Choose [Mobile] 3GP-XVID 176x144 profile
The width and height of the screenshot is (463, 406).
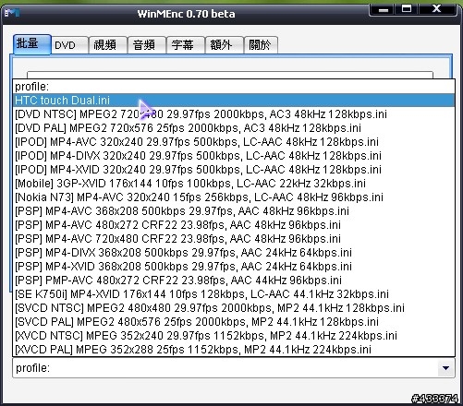tap(234, 184)
